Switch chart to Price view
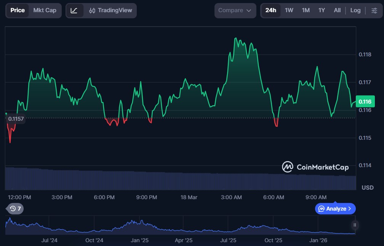 tap(18, 11)
